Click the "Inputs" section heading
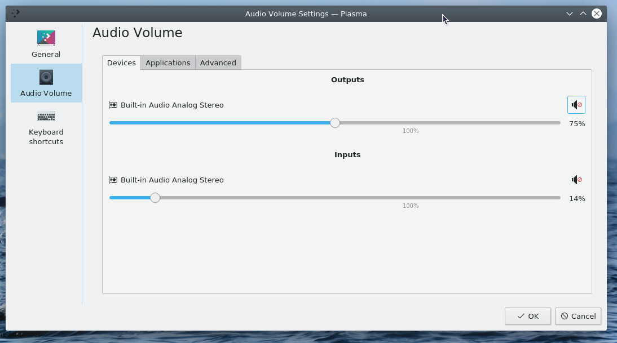 pyautogui.click(x=347, y=155)
